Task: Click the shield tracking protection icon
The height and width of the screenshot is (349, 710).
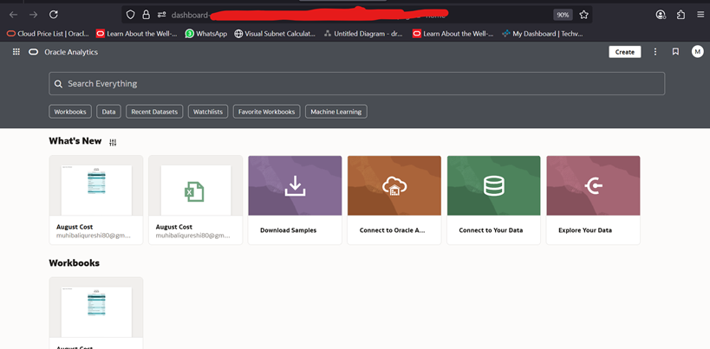Action: point(130,15)
